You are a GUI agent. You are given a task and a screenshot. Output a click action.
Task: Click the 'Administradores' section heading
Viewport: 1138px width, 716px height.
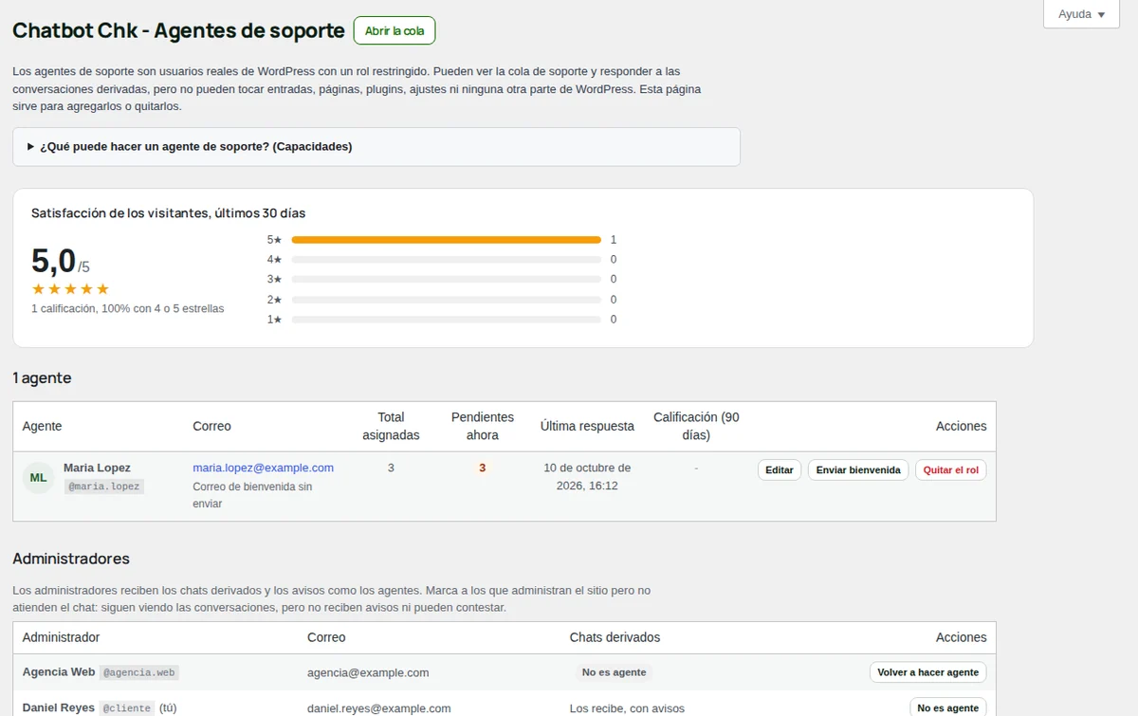(x=71, y=559)
